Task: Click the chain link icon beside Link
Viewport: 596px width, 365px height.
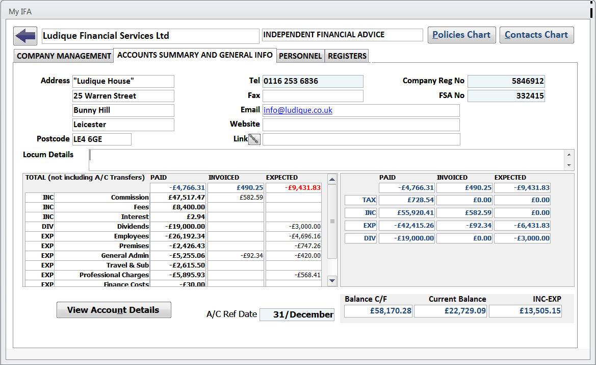Action: click(254, 139)
